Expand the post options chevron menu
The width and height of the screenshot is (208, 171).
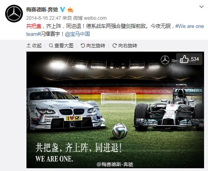(202, 7)
